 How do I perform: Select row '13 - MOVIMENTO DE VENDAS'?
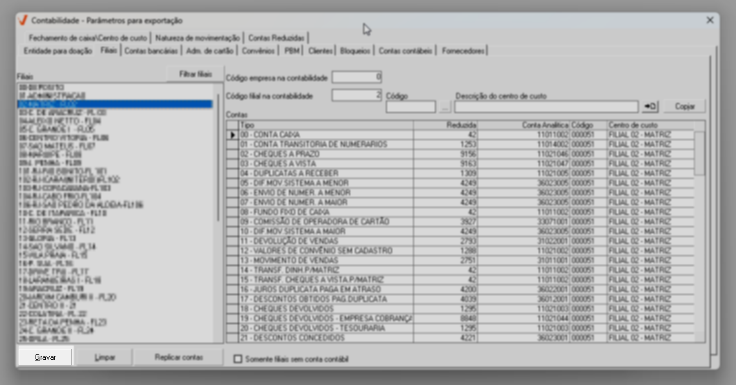pos(460,261)
